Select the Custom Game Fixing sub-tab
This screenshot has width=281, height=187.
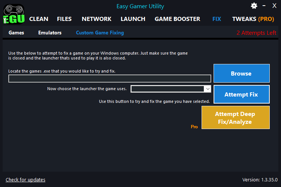coord(100,33)
